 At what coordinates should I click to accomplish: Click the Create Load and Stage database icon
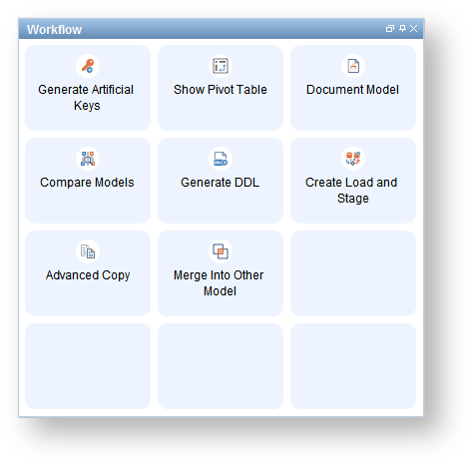click(x=353, y=159)
